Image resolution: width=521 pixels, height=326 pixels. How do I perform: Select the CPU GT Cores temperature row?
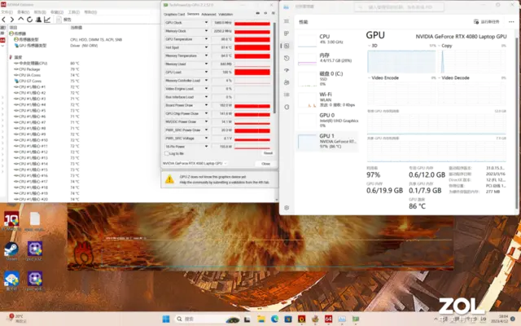(46, 81)
